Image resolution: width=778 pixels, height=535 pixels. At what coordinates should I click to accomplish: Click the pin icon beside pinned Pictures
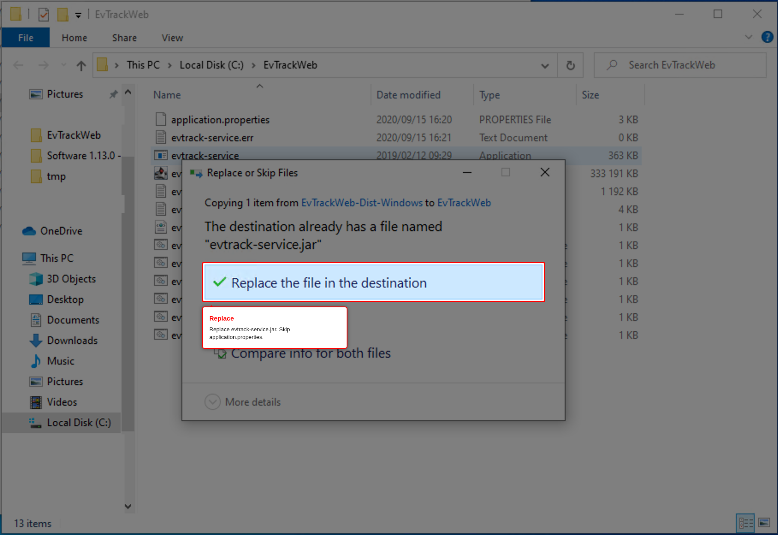tap(113, 94)
